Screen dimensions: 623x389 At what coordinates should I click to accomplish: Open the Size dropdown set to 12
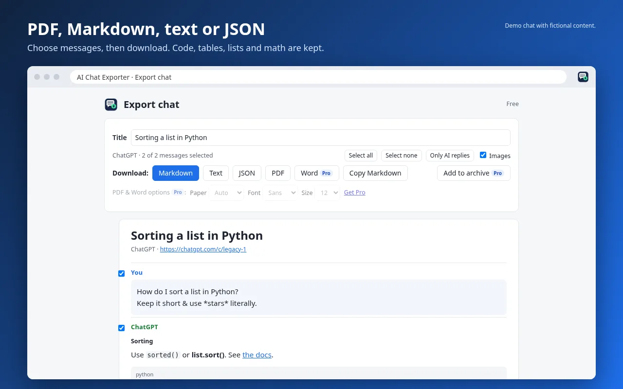(x=327, y=193)
